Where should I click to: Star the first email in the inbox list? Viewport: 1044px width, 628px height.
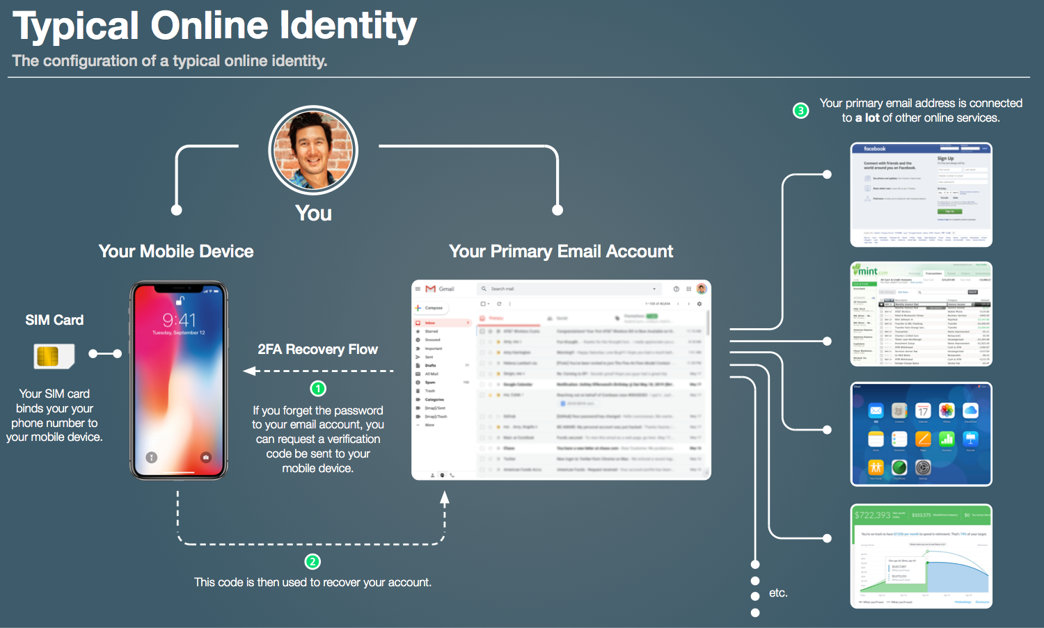(490, 331)
